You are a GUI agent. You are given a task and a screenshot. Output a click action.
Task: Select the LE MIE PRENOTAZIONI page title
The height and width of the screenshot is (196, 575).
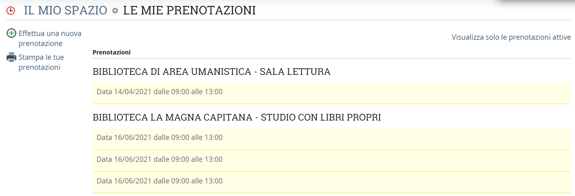pos(189,10)
